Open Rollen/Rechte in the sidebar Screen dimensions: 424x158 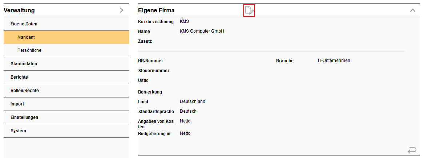[x=25, y=91]
